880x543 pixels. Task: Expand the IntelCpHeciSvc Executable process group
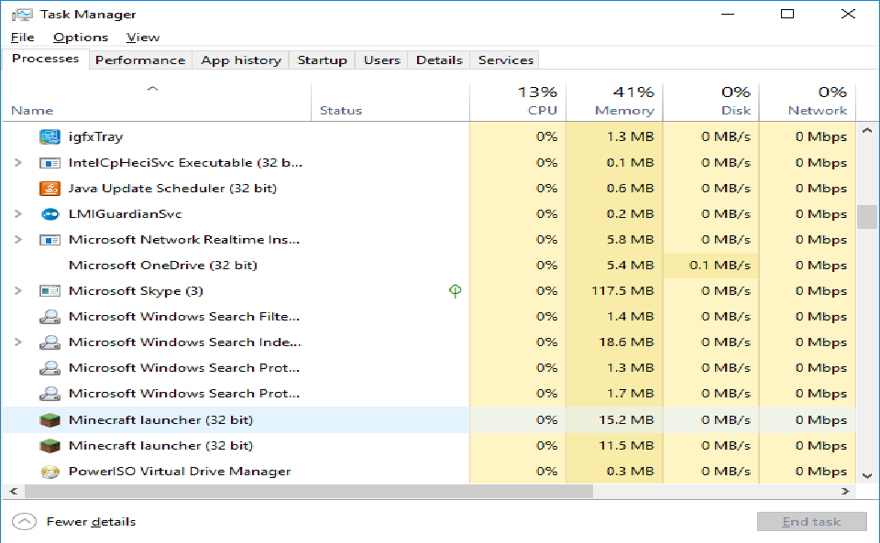18,163
